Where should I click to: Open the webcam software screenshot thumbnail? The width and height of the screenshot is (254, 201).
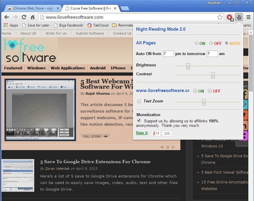40,110
